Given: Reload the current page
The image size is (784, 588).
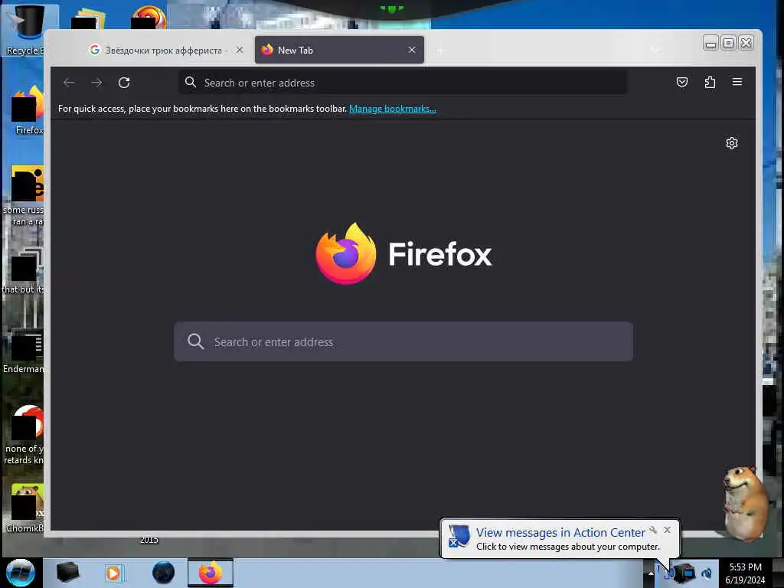Looking at the screenshot, I should point(124,83).
